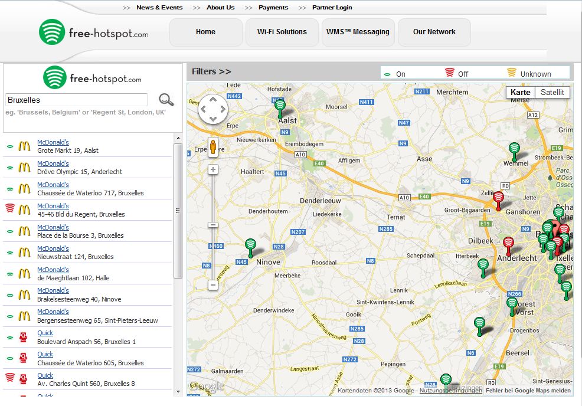Pan the map up with the arrow control
Screen dimensions: 582x406
[x=213, y=100]
